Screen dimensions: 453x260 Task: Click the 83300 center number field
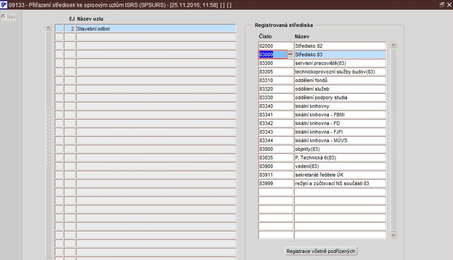(x=276, y=63)
